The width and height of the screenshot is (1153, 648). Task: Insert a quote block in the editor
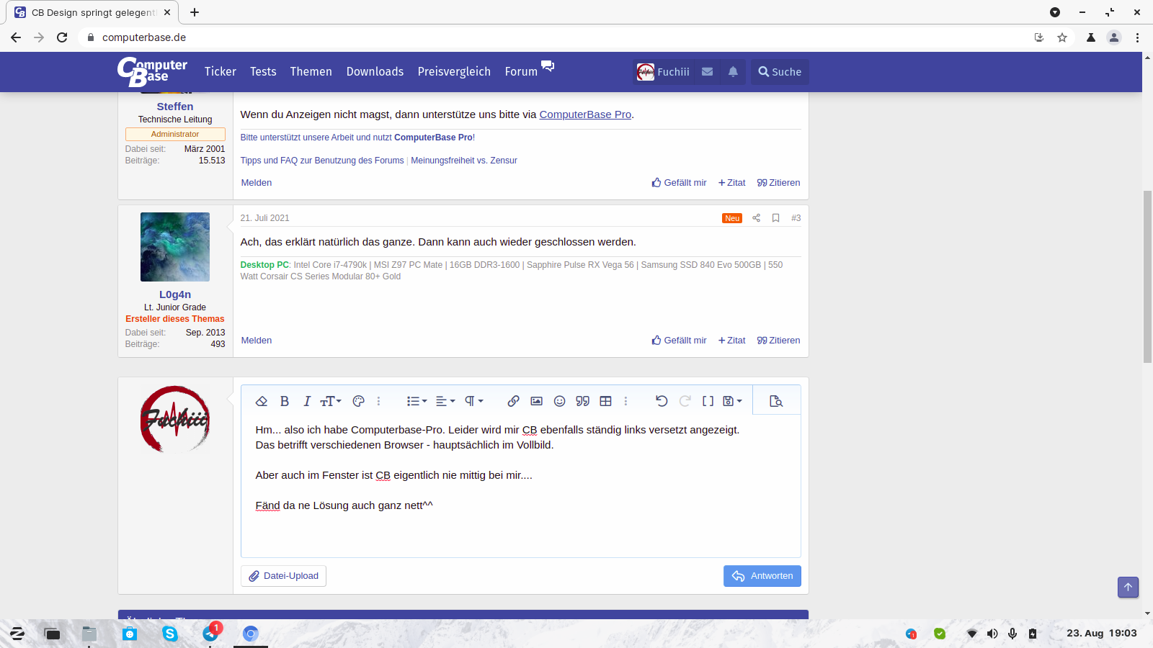[582, 401]
